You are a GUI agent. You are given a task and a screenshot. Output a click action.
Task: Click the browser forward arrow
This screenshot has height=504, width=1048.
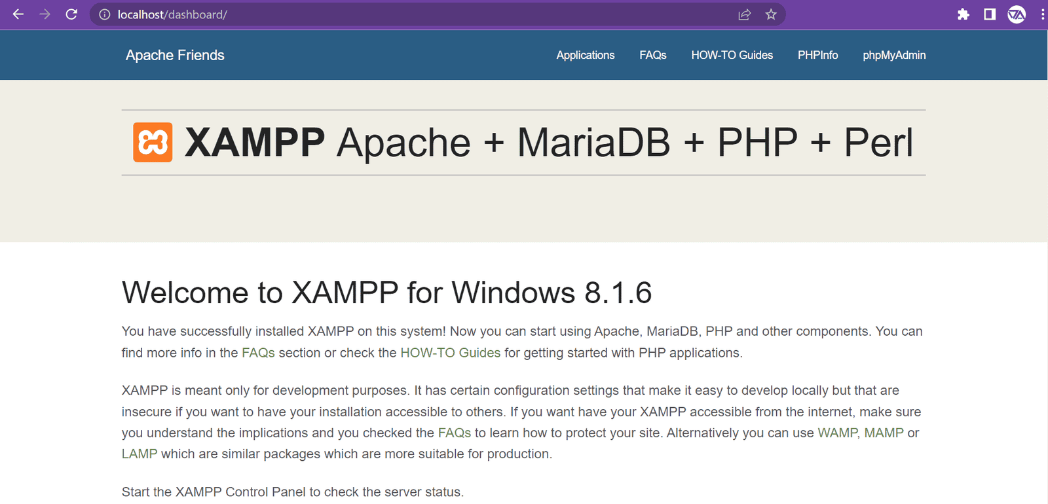coord(45,14)
